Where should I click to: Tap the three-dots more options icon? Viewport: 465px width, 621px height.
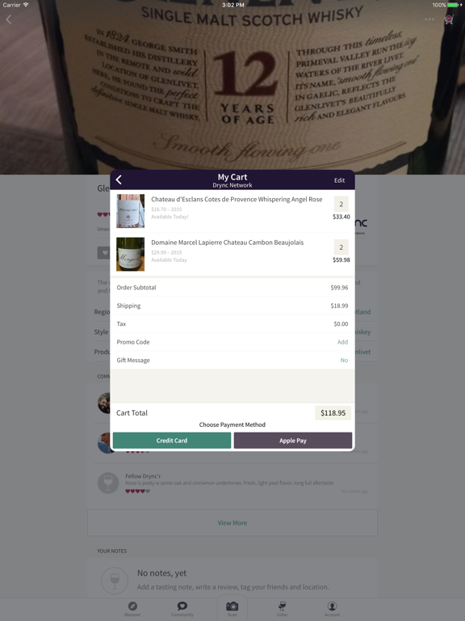click(429, 19)
